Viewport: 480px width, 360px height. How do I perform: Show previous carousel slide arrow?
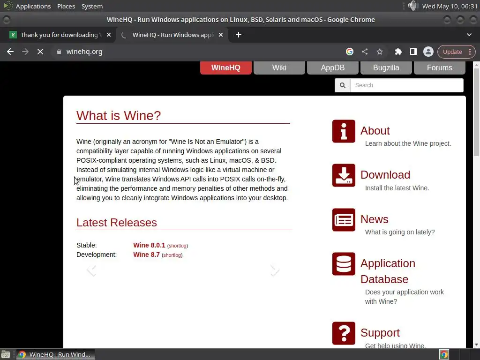[x=91, y=270]
